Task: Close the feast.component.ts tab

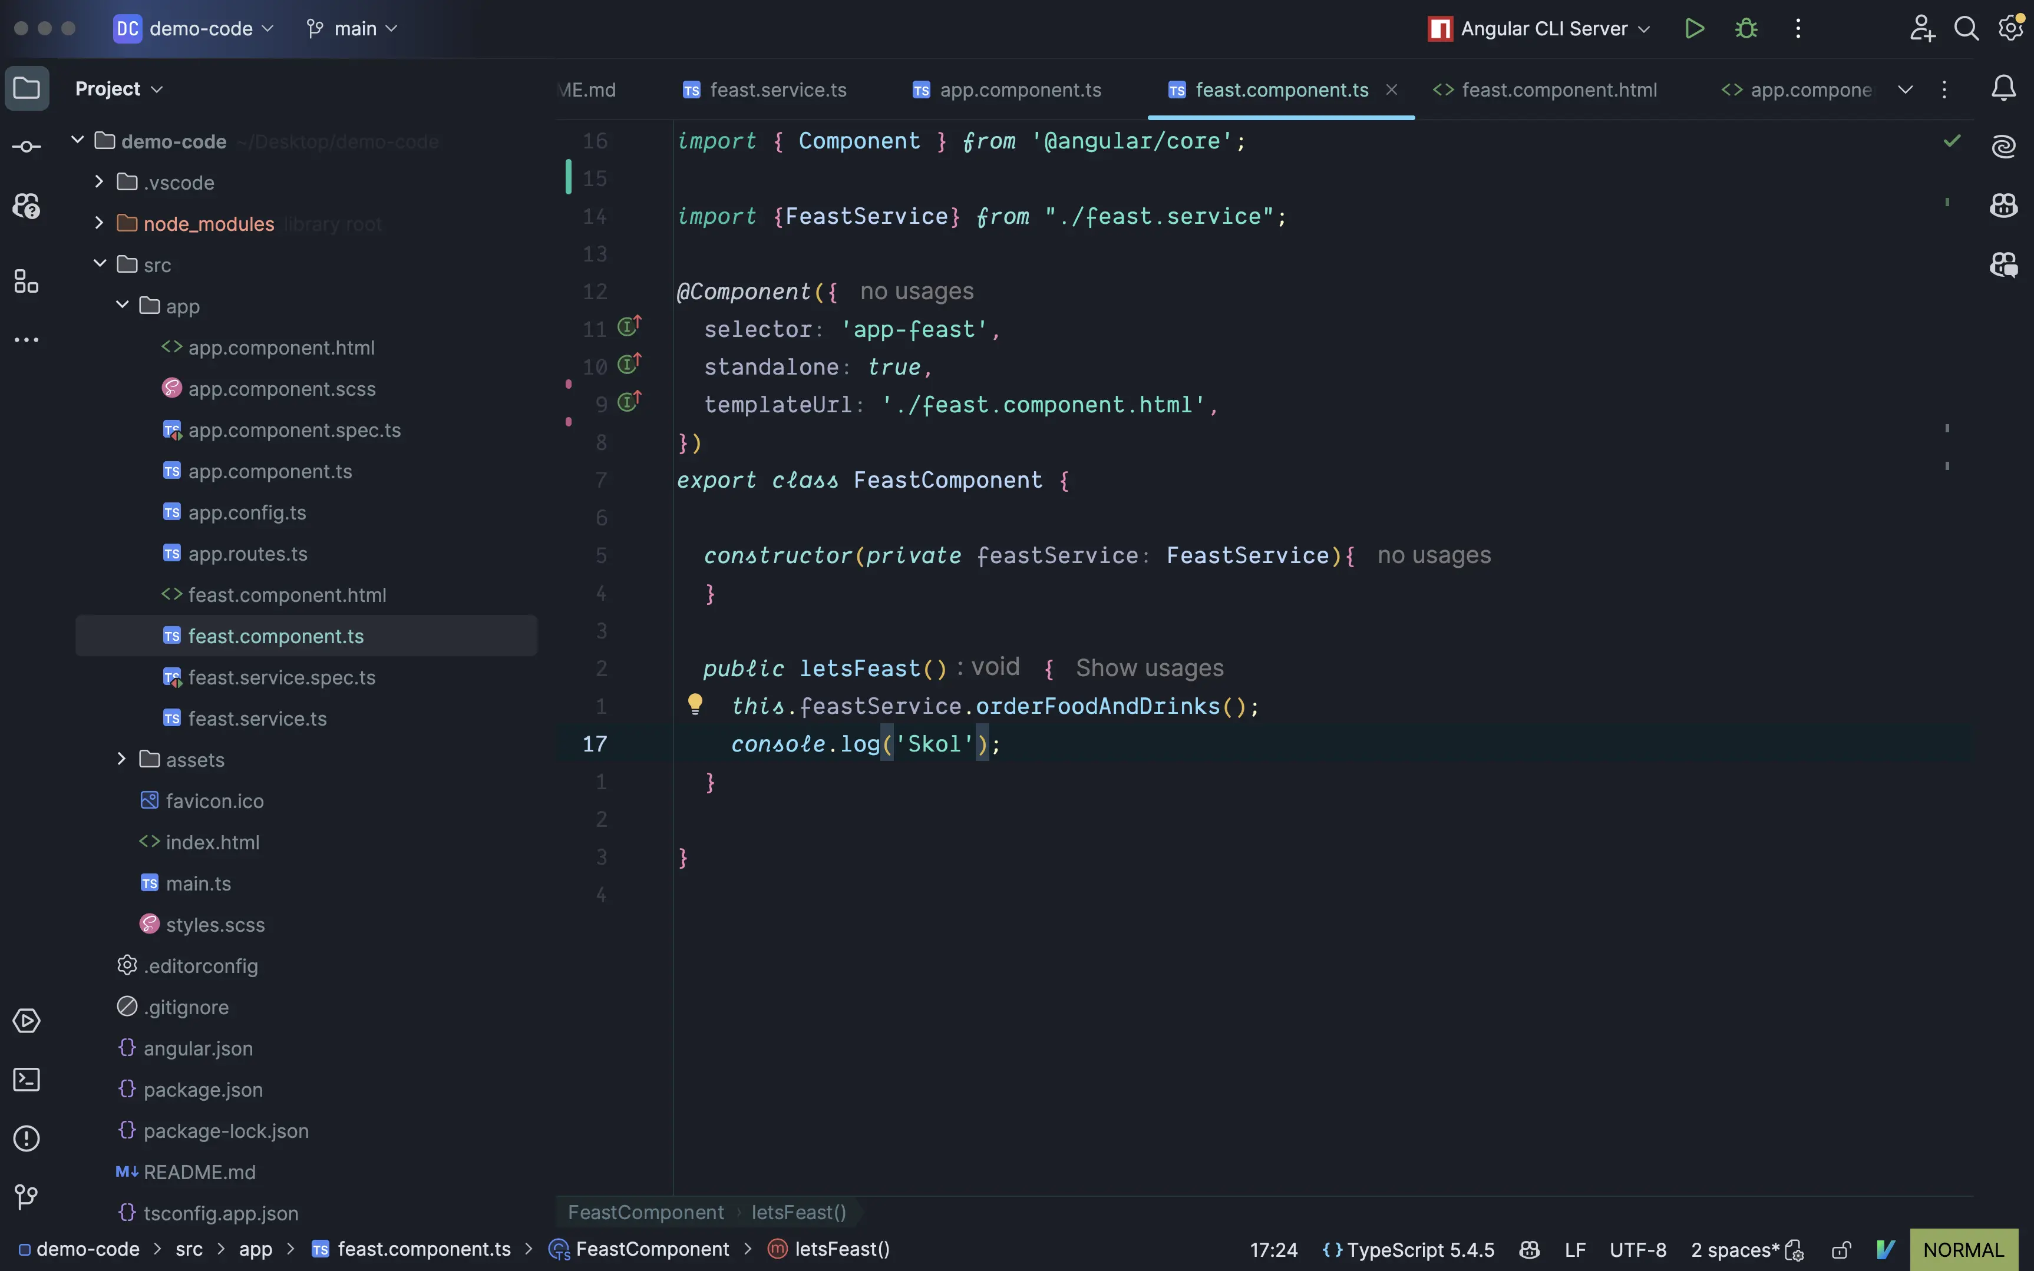Action: click(x=1392, y=89)
